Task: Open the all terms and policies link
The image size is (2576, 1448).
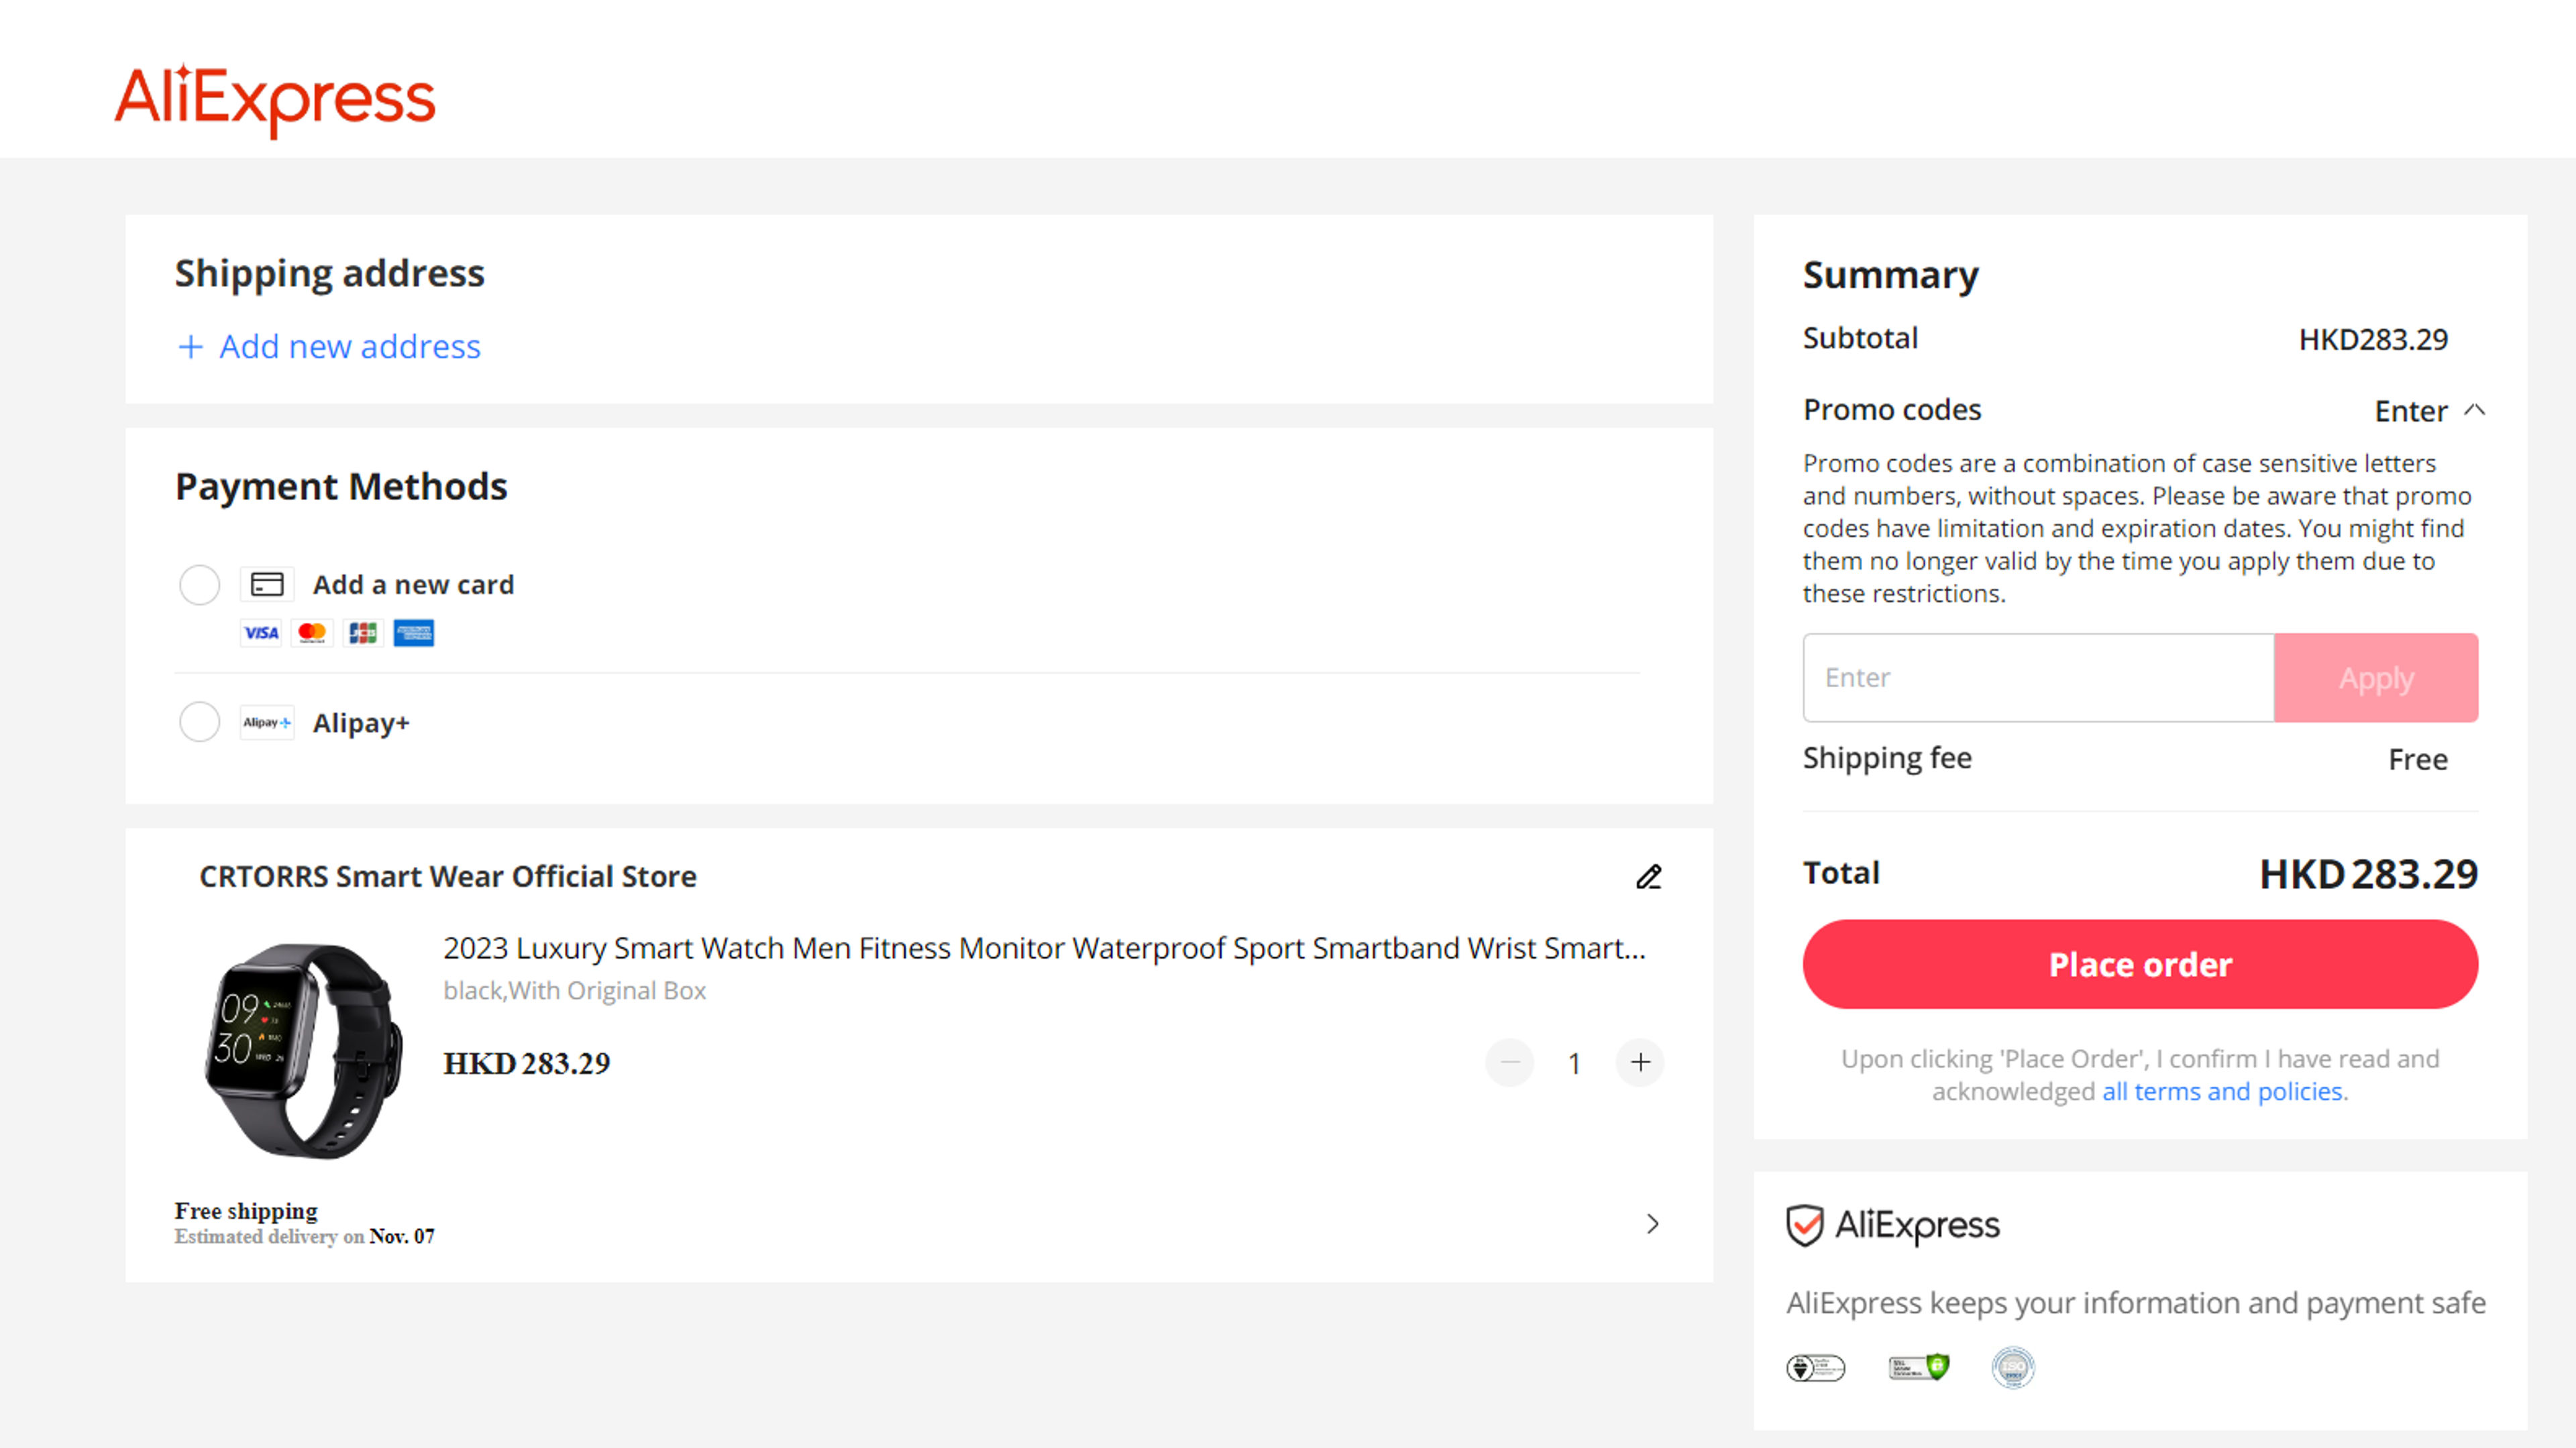Action: 2222,1091
